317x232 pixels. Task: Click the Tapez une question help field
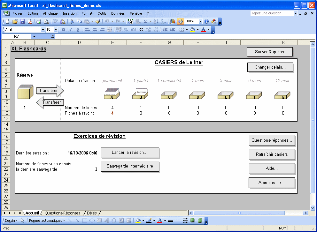pyautogui.click(x=272, y=13)
